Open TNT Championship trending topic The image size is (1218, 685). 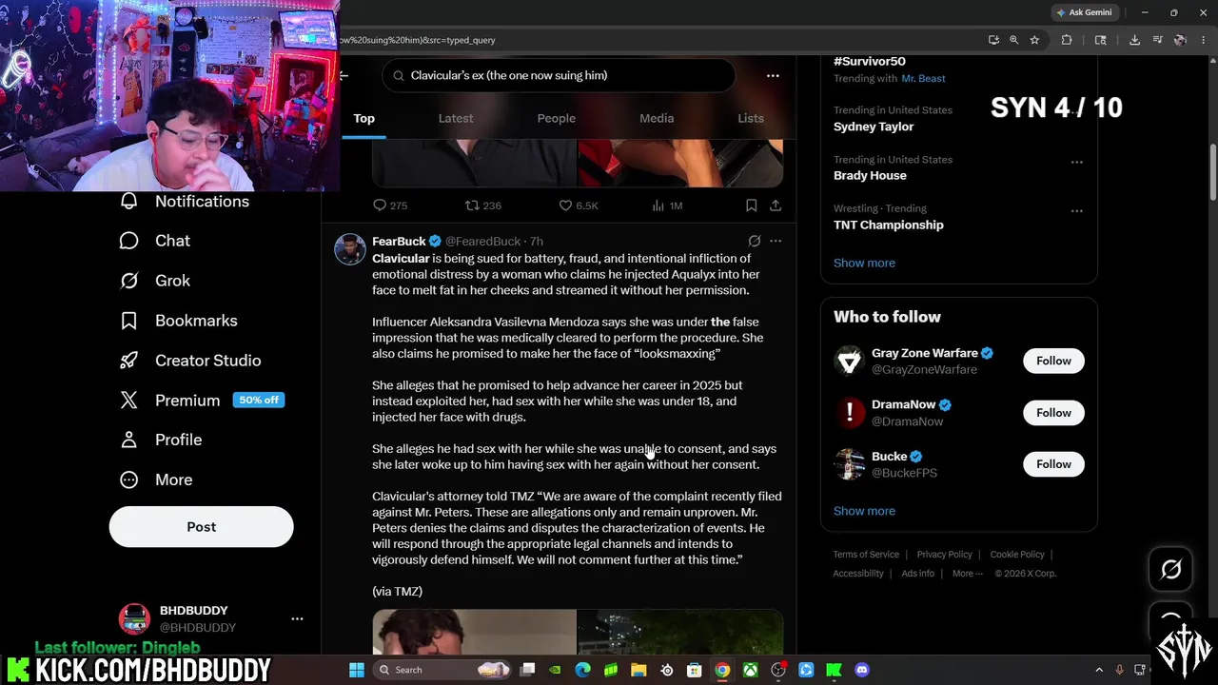pyautogui.click(x=889, y=225)
